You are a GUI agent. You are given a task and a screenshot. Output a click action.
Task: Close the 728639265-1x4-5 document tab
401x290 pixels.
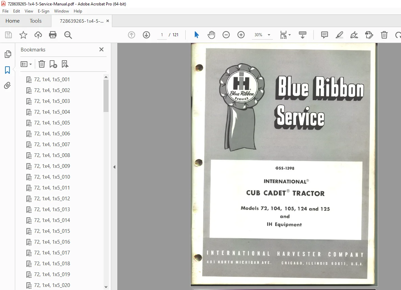(108, 21)
